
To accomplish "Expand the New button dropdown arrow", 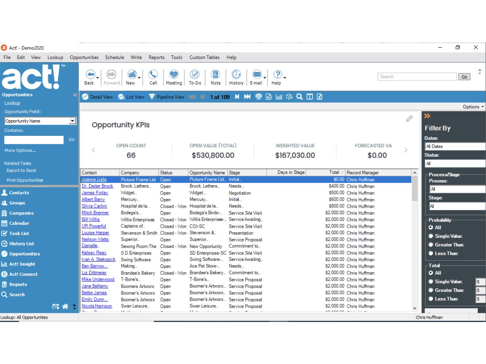I will 139,78.
